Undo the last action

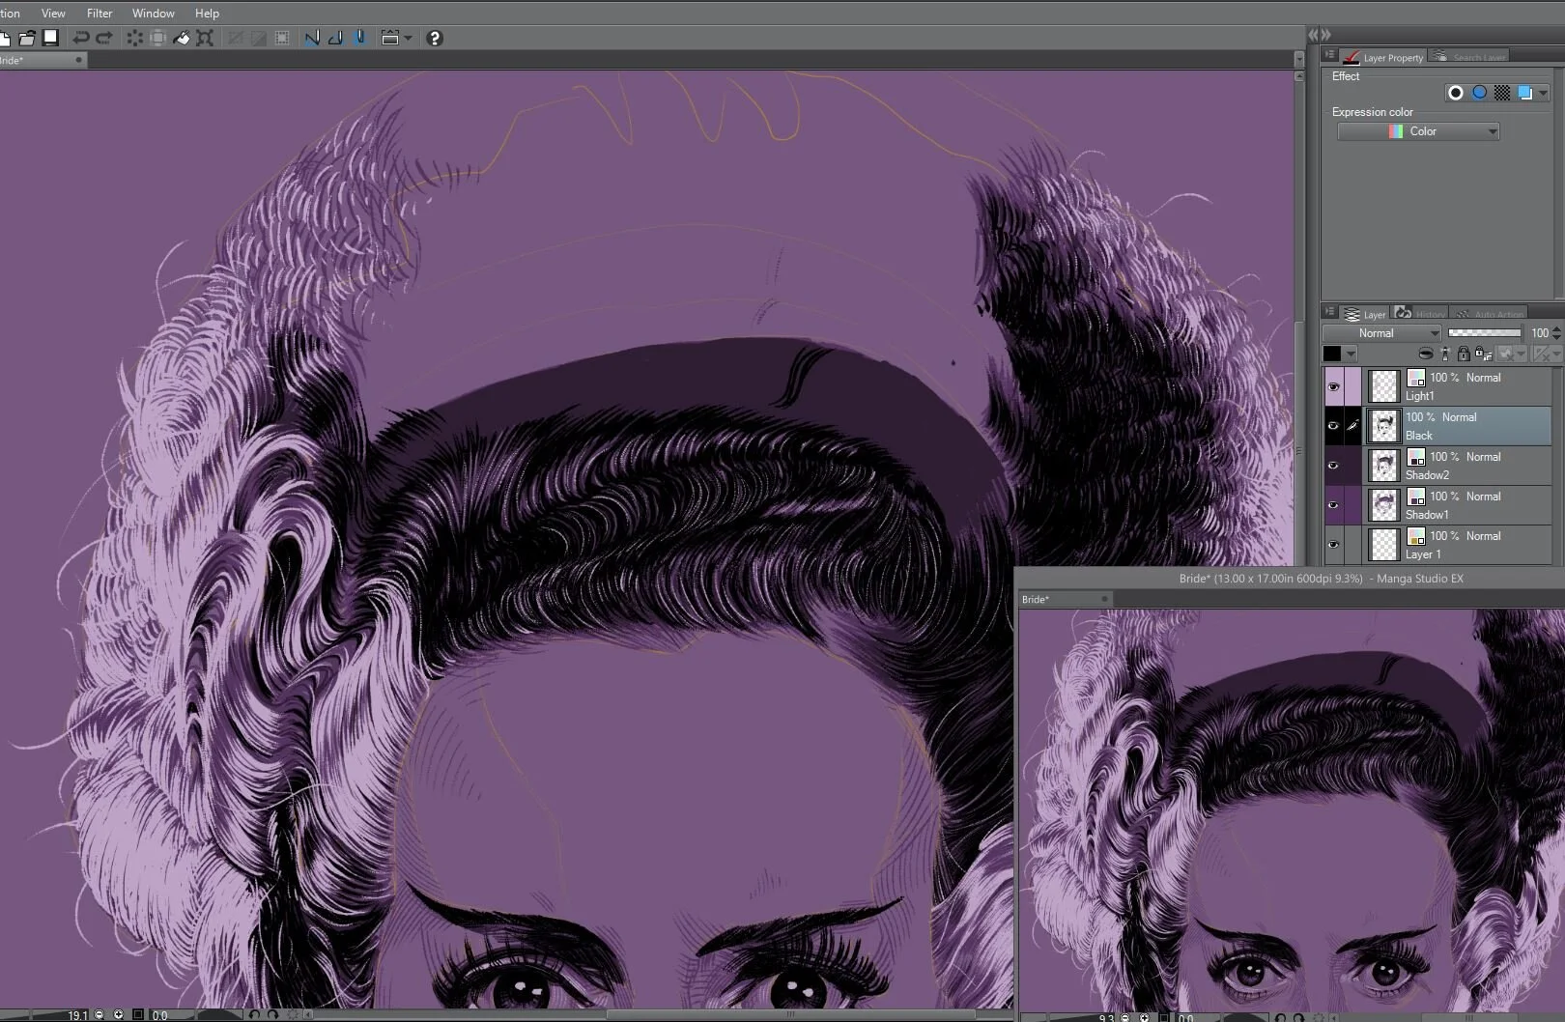[x=81, y=38]
